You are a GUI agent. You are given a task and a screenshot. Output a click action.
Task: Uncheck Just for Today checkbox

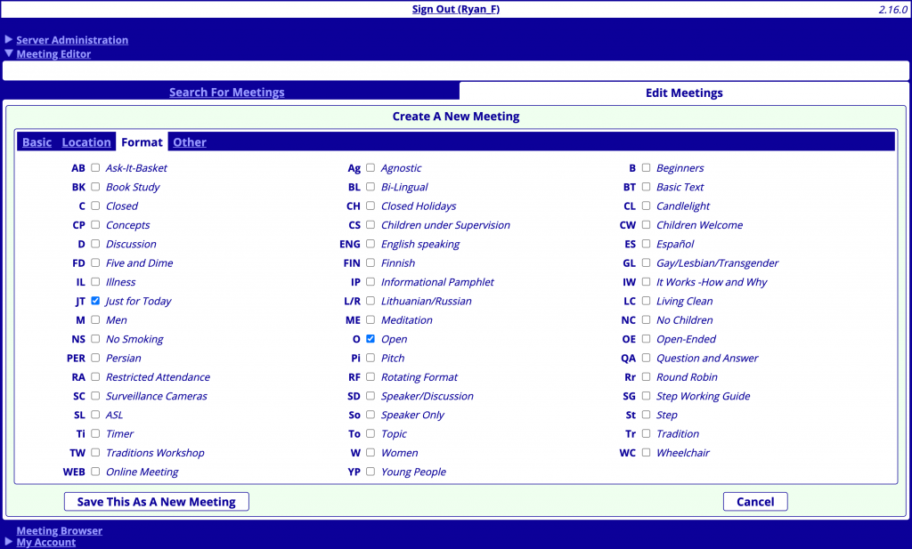[x=95, y=301]
